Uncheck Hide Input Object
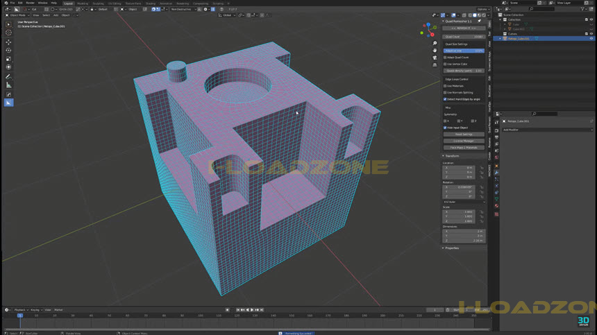597x335 pixels. point(445,128)
